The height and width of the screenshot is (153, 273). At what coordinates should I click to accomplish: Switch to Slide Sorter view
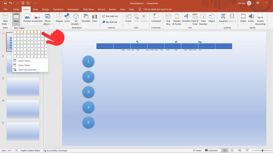click(232, 150)
